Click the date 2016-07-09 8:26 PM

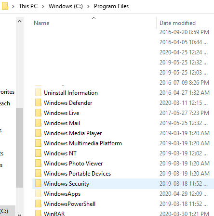tap(184, 83)
